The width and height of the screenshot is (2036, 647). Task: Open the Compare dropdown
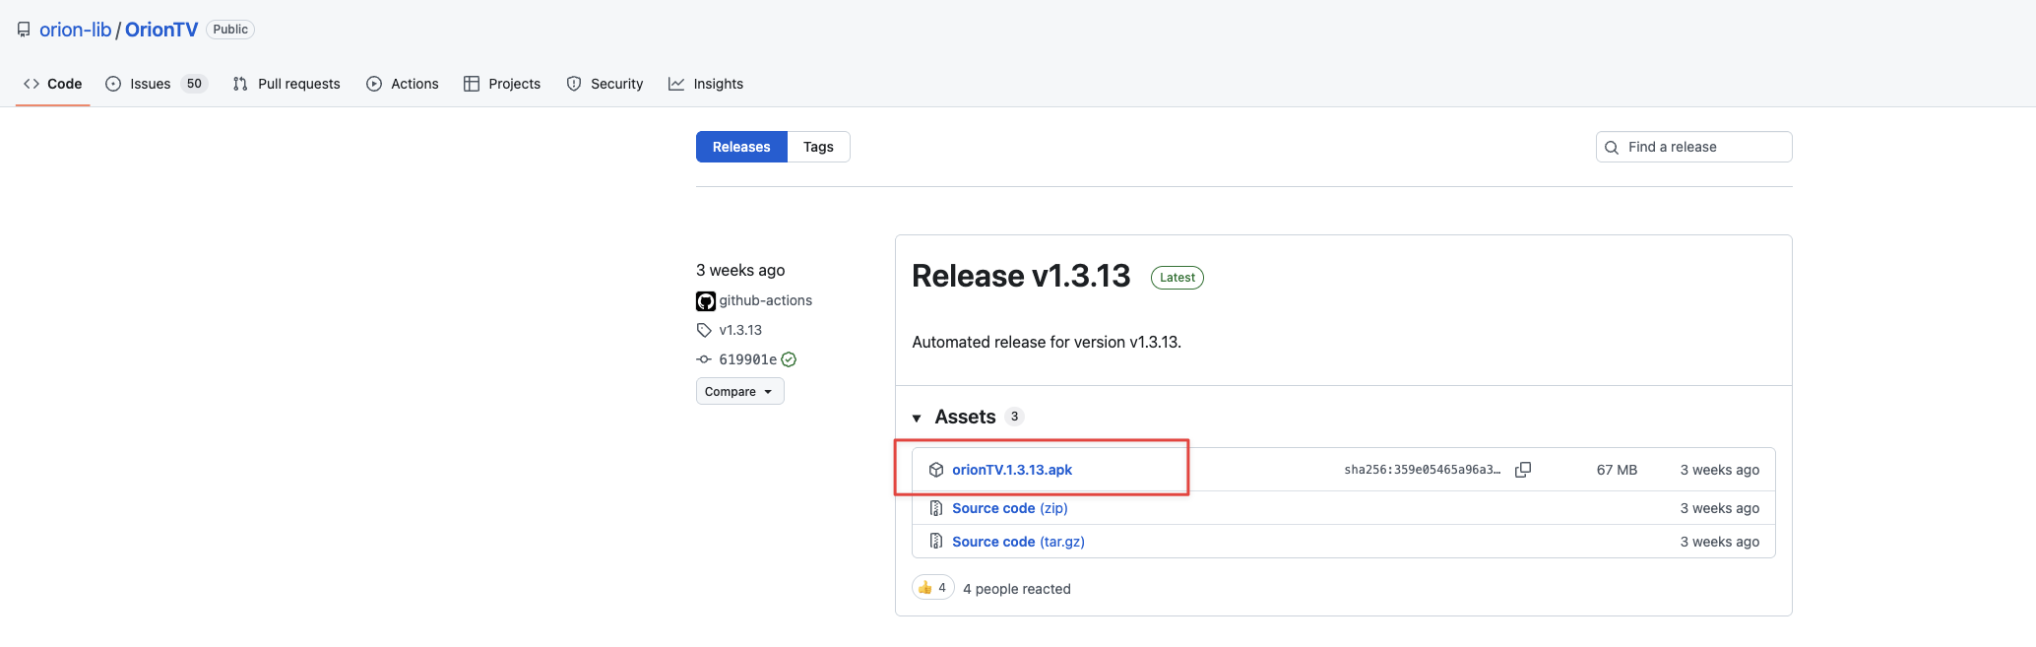pos(739,391)
